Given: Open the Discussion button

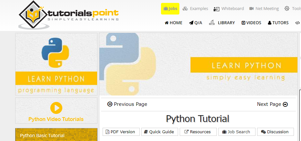Looking at the screenshot, I should tap(276, 132).
